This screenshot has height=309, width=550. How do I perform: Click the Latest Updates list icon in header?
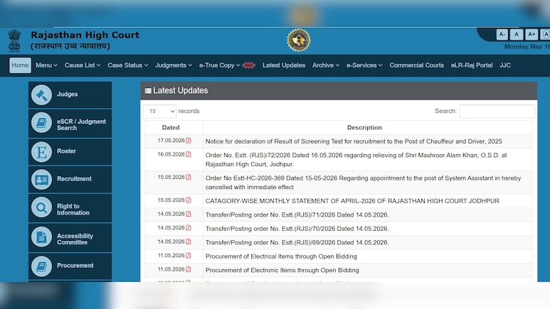coord(148,91)
